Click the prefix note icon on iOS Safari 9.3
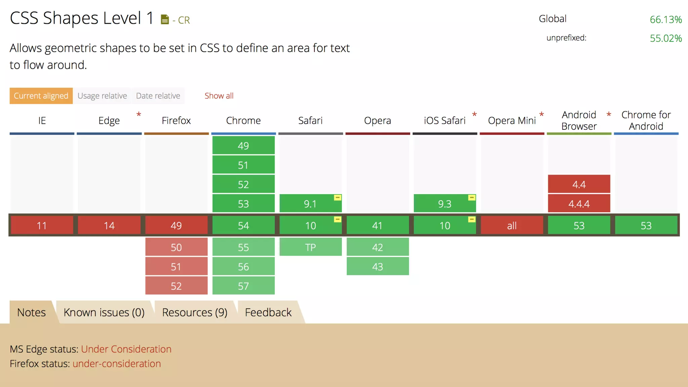The image size is (688, 387). 472,198
